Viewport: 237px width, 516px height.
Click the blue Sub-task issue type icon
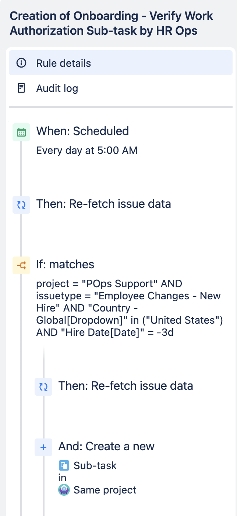(x=64, y=465)
